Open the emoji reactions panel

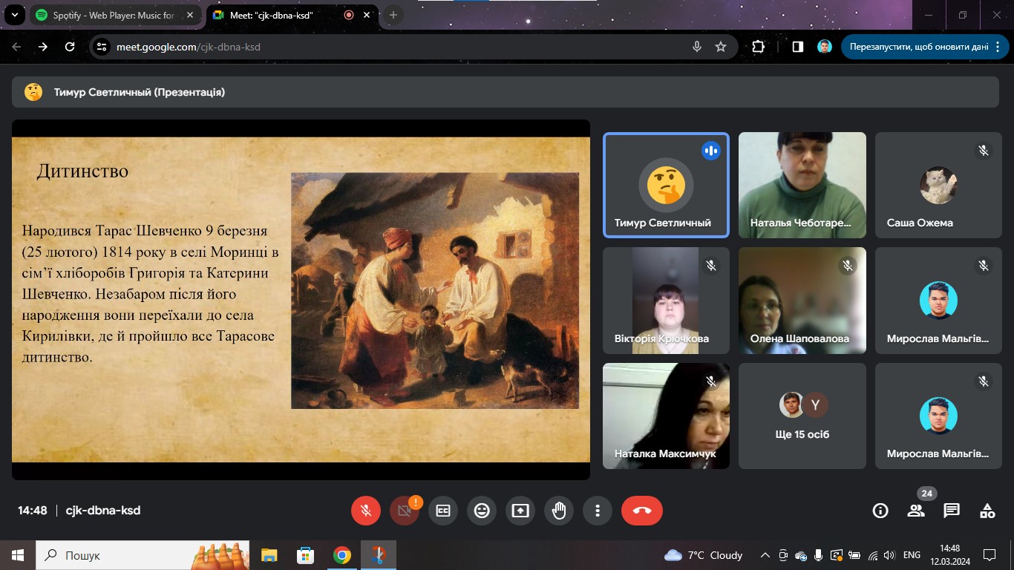(x=482, y=511)
